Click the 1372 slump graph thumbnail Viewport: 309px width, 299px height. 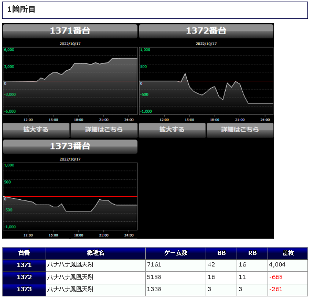tap(206, 81)
